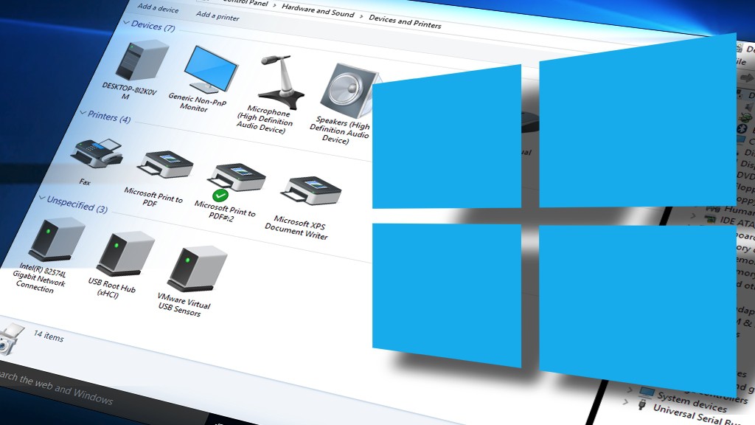The width and height of the screenshot is (755, 425).
Task: Go to Hardware and Sound breadcrumb
Action: tap(318, 10)
